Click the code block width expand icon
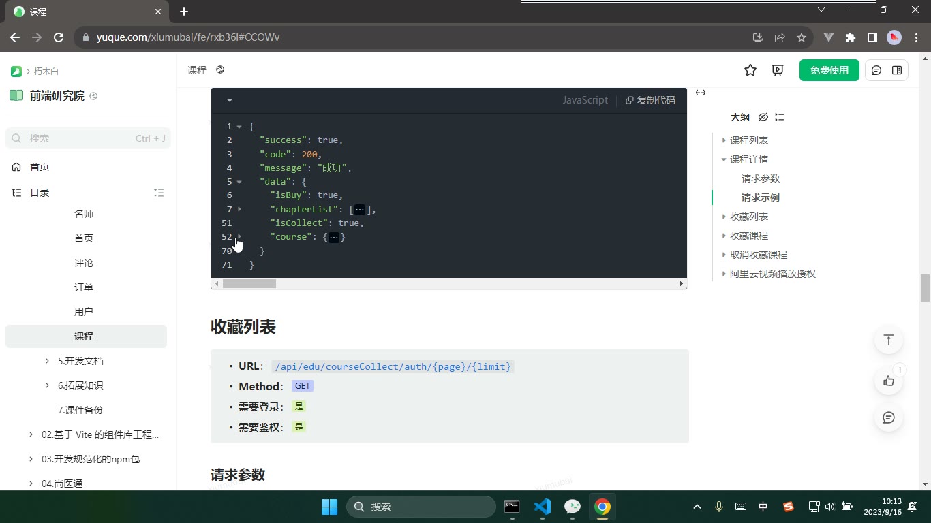931x523 pixels. pyautogui.click(x=700, y=93)
